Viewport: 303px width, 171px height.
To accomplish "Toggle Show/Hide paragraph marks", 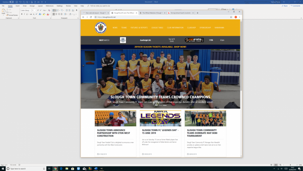I will coord(77,10).
